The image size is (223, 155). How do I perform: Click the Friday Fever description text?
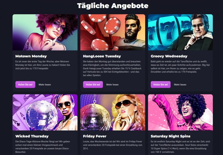(x=113, y=145)
